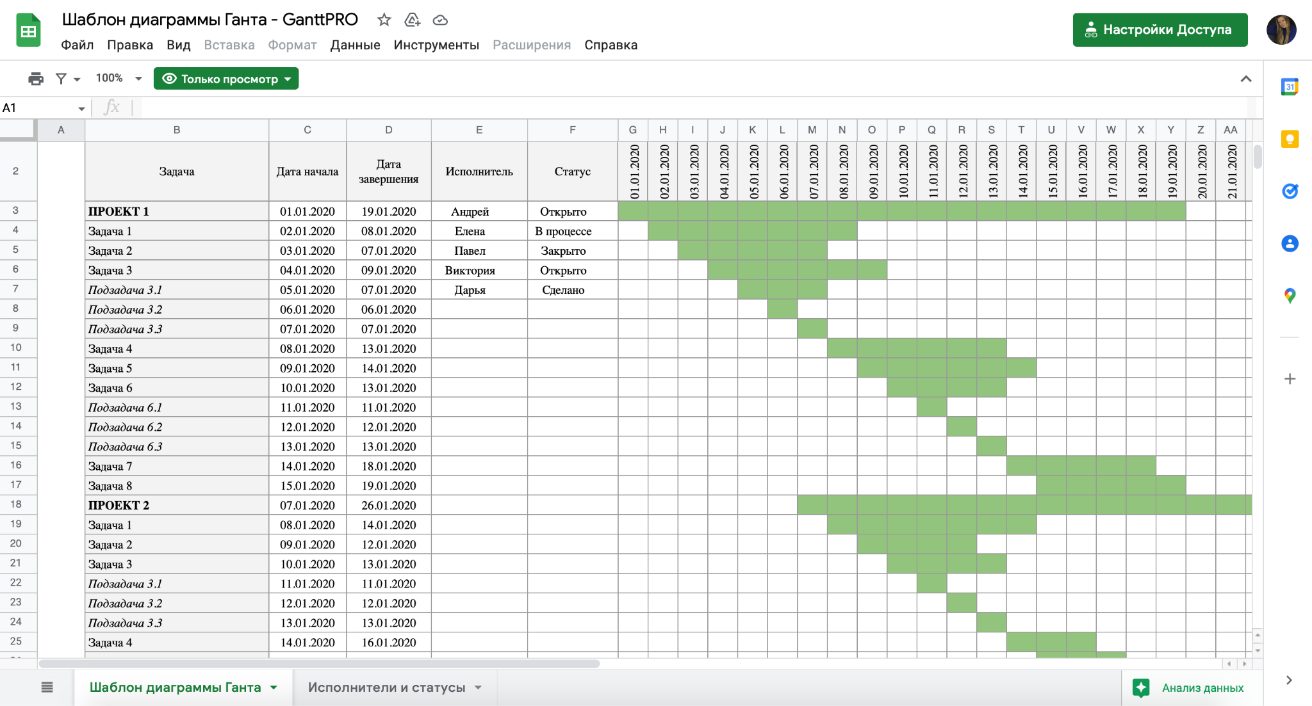1312x706 pixels.
Task: Click the print icon in toolbar
Action: click(36, 79)
